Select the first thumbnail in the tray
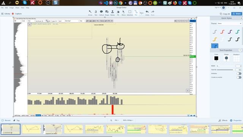 coord(11,129)
